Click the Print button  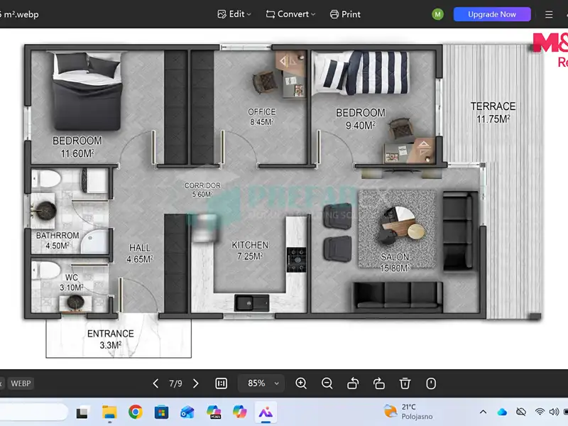pyautogui.click(x=345, y=14)
